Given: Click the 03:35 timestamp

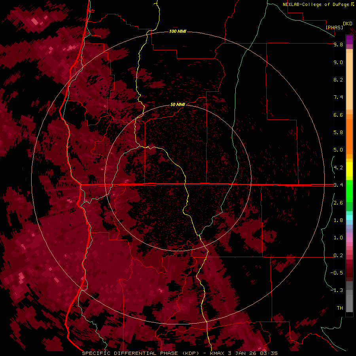Looking at the screenshot, I should click(269, 353).
